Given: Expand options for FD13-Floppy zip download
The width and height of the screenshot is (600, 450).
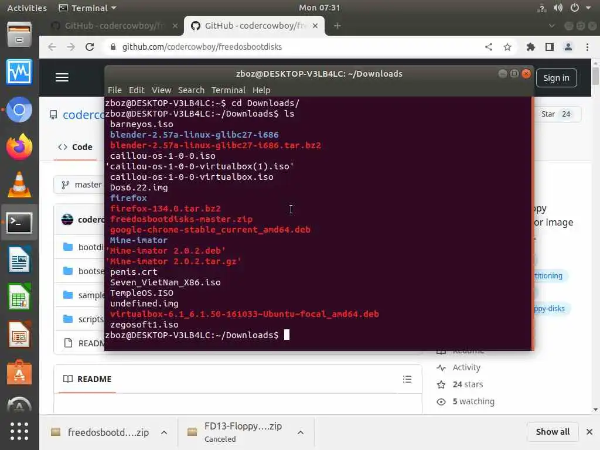Looking at the screenshot, I should click(x=301, y=432).
